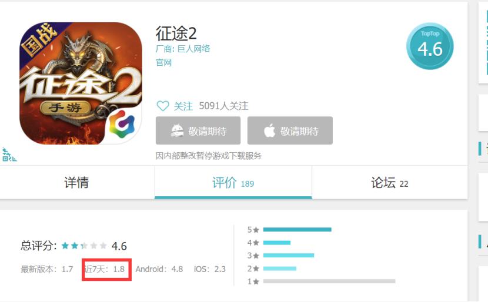Open the 官网 link
Viewport: 488px width, 302px height.
(x=163, y=62)
